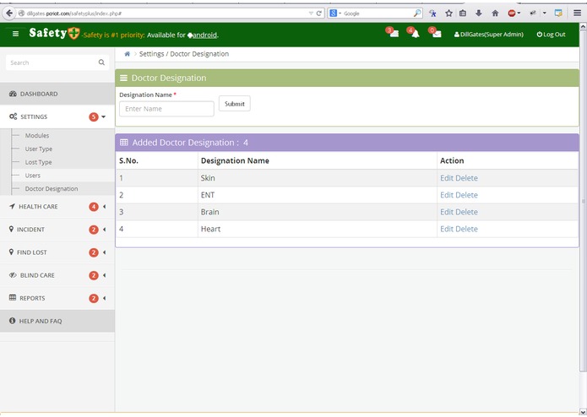Open the browser hamburger menu
587x417 pixels.
click(x=577, y=14)
